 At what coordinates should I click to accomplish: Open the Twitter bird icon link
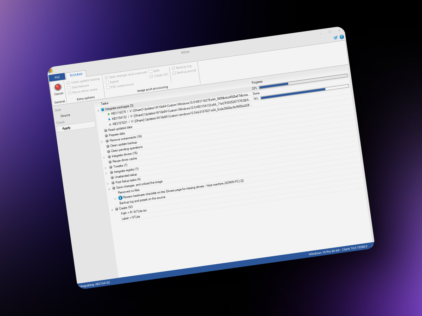pyautogui.click(x=335, y=38)
